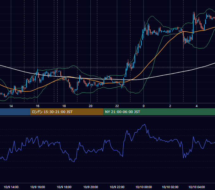Click the 10/9 22:00 date label
Viewport: 215px width, 190px height.
click(x=117, y=187)
